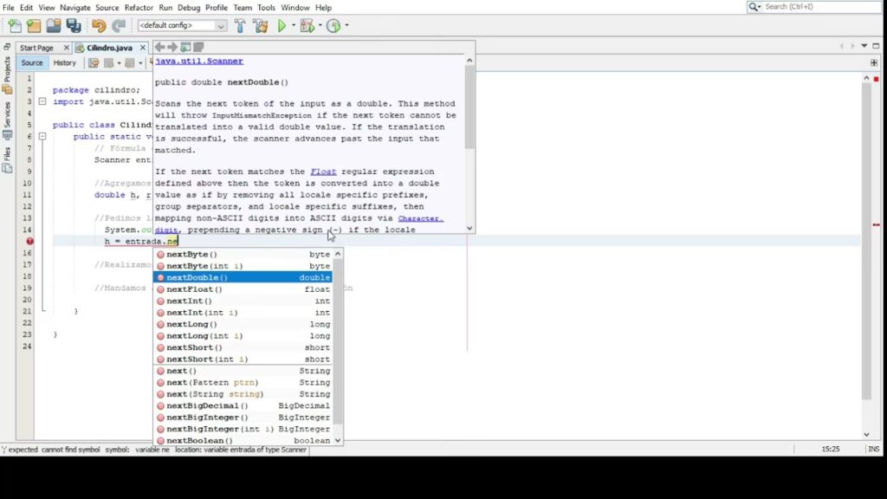Viewport: 887px width, 499px height.
Task: Select the Start Page tab
Action: [x=36, y=48]
